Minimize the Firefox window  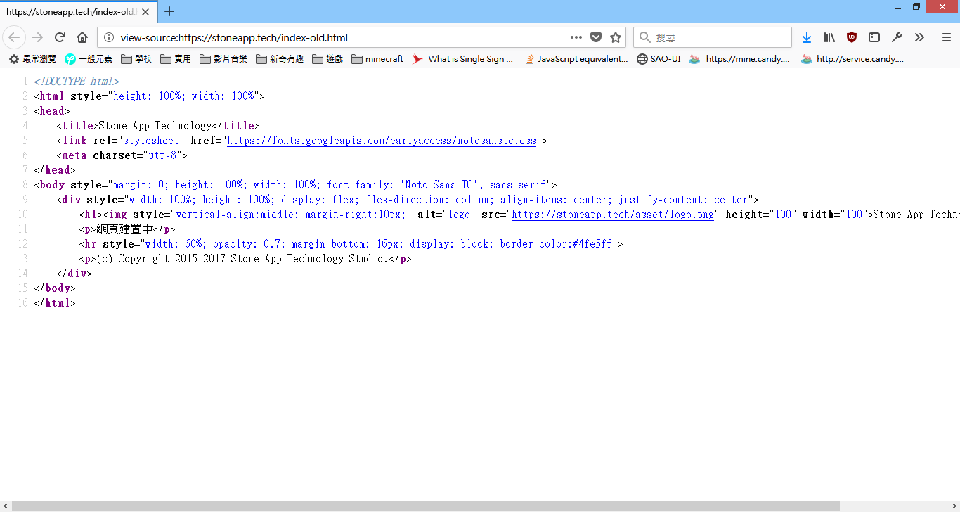[x=897, y=6]
